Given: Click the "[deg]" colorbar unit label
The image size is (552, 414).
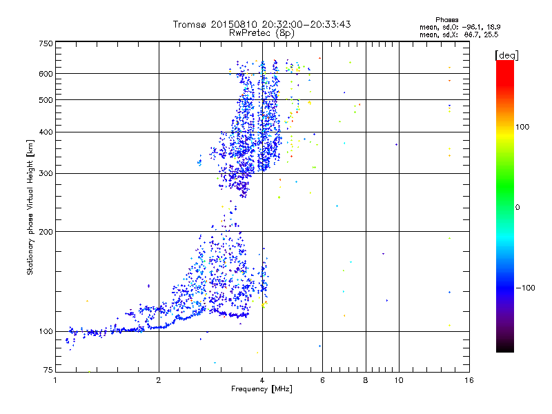Looking at the screenshot, I should click(506, 55).
